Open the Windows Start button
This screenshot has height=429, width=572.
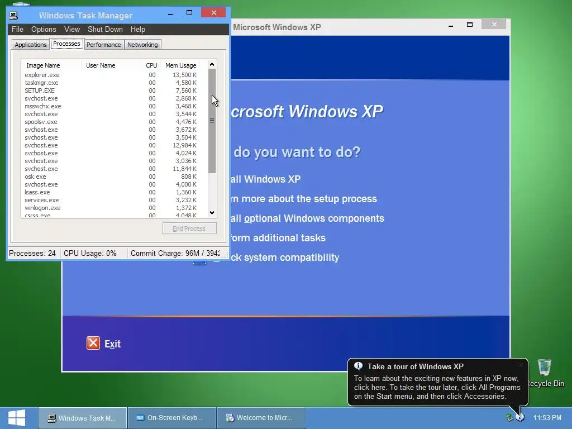click(17, 418)
